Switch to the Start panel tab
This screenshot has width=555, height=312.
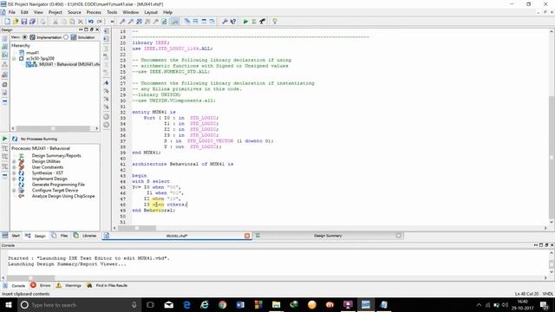(11, 236)
